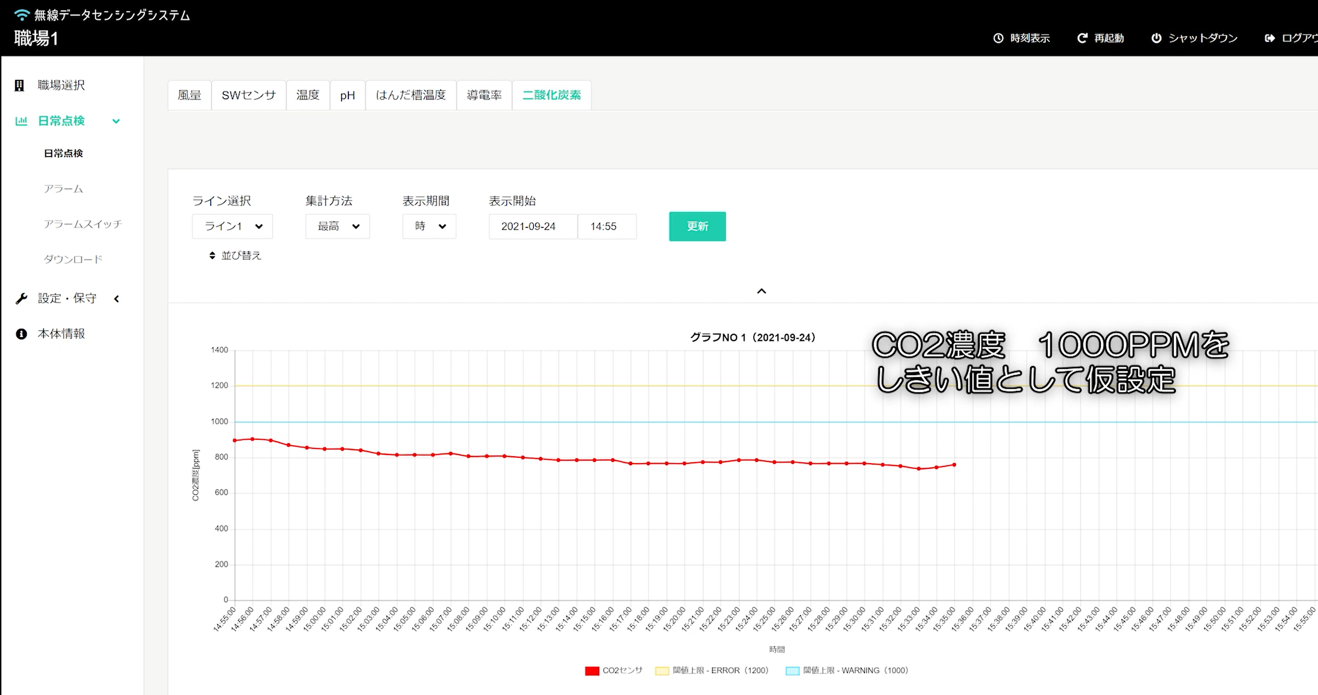Click the info icon beside 本体情報

pos(21,334)
